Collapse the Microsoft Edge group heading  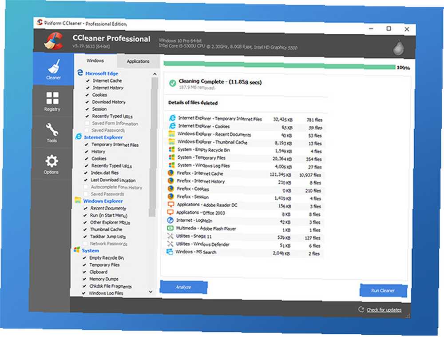[x=102, y=73]
